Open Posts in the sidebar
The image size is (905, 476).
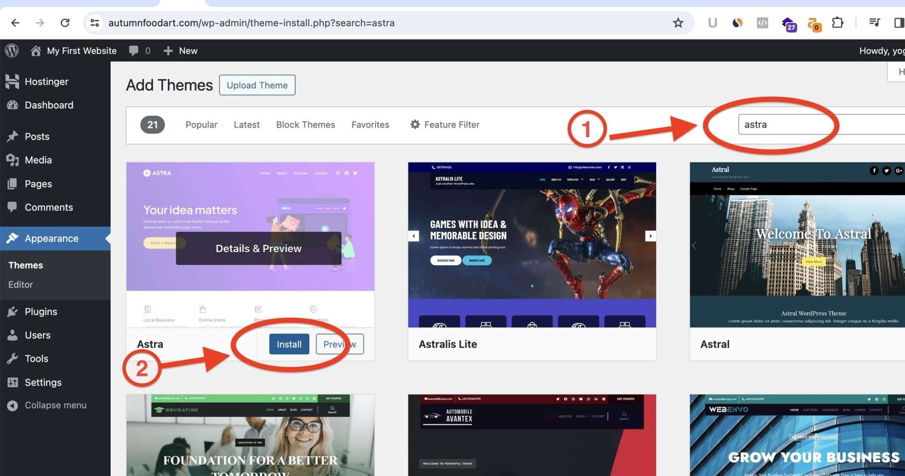(55, 136)
